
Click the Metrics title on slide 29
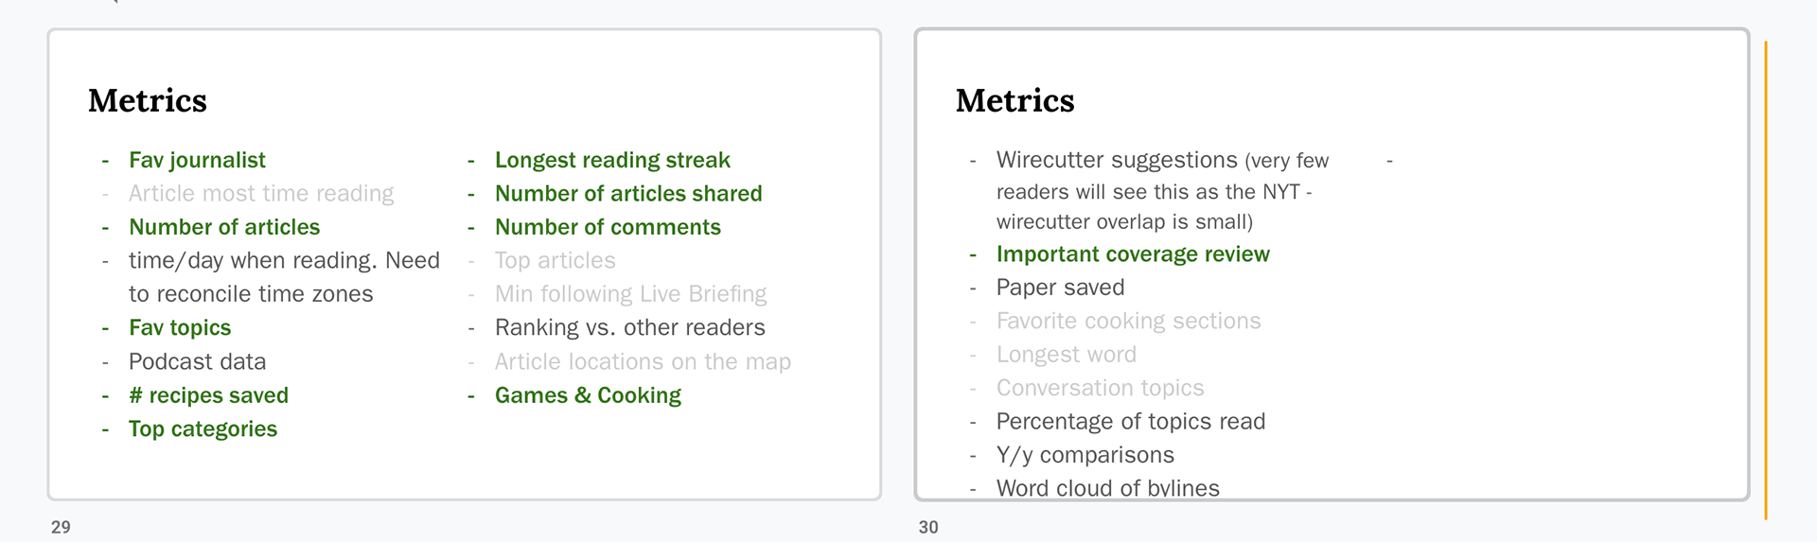148,100
